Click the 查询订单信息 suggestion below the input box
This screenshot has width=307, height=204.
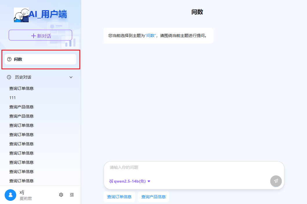(x=119, y=197)
